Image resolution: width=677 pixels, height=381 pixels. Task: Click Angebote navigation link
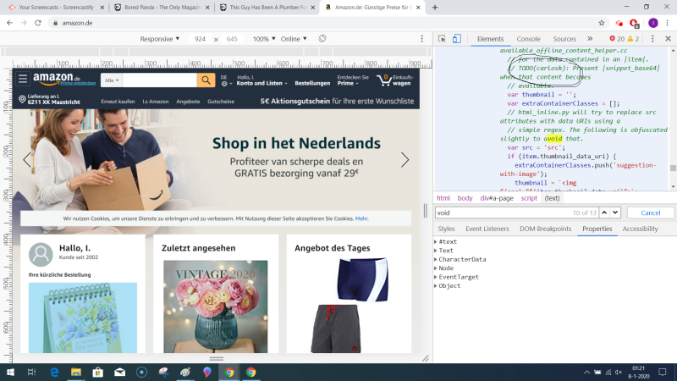(x=188, y=102)
